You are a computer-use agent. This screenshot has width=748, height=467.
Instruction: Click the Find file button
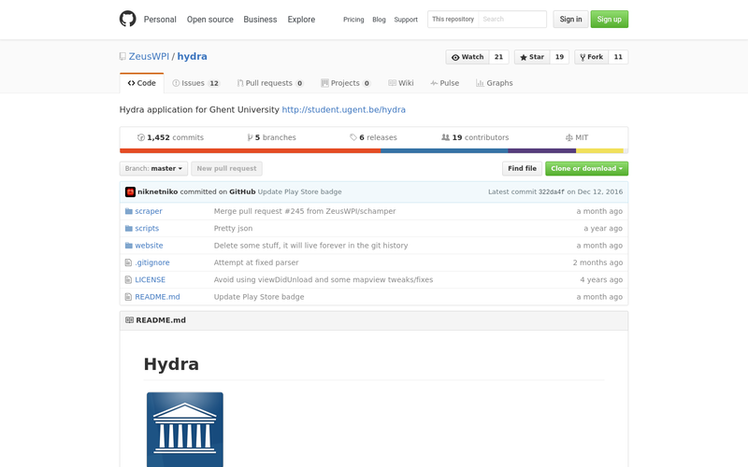(x=522, y=169)
